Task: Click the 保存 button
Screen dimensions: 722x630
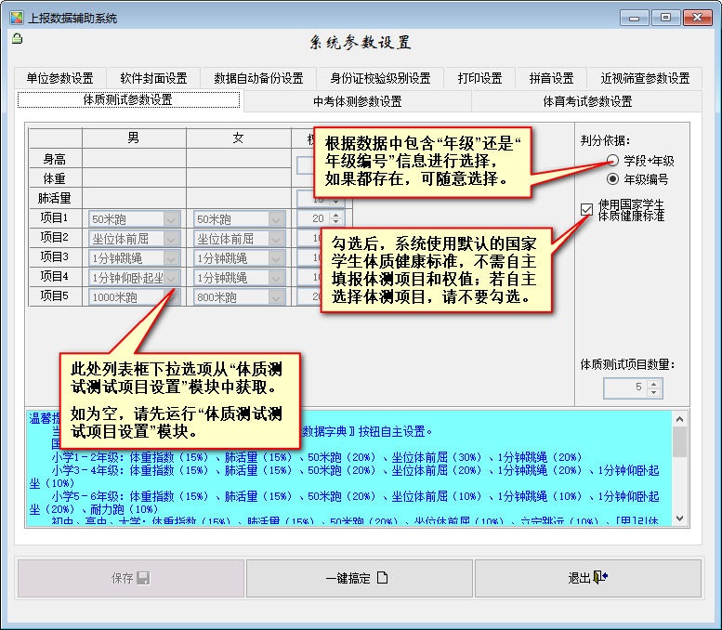Action: click(x=131, y=578)
